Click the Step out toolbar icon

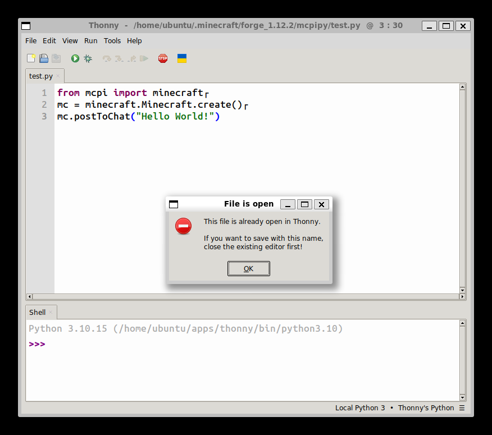tap(132, 58)
